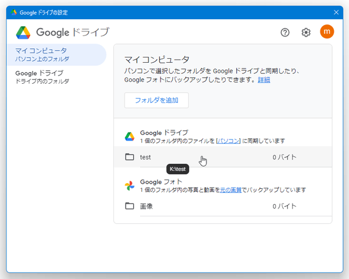Click the folder icon beside 画像
Screen dimensions: 349x279
pyautogui.click(x=130, y=206)
